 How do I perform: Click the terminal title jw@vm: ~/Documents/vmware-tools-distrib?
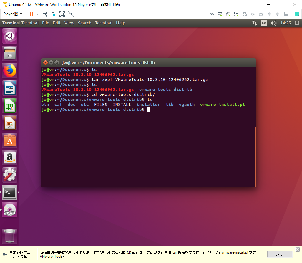108,63
